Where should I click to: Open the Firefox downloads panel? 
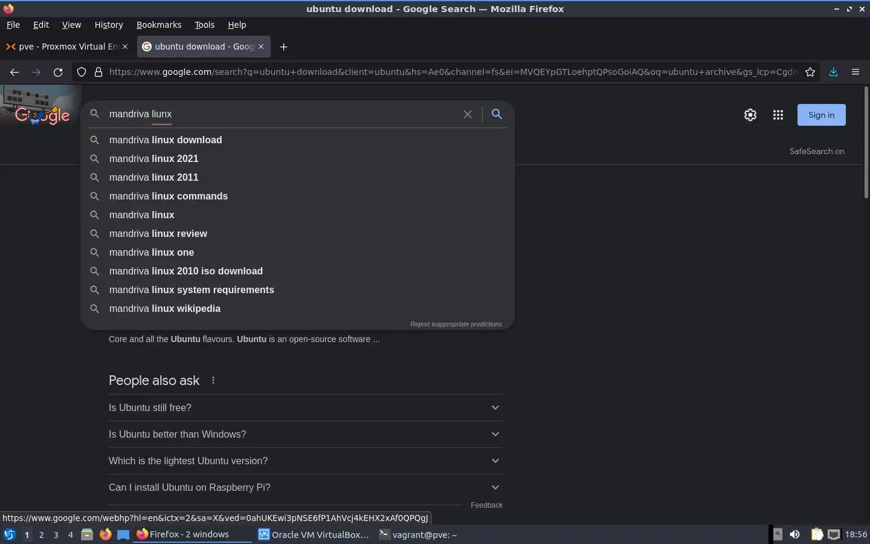tap(833, 72)
